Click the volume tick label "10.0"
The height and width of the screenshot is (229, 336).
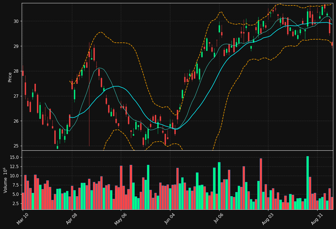[14, 176]
